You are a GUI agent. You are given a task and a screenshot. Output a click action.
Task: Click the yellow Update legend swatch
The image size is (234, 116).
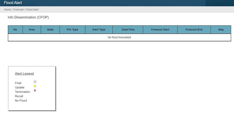pos(35,86)
